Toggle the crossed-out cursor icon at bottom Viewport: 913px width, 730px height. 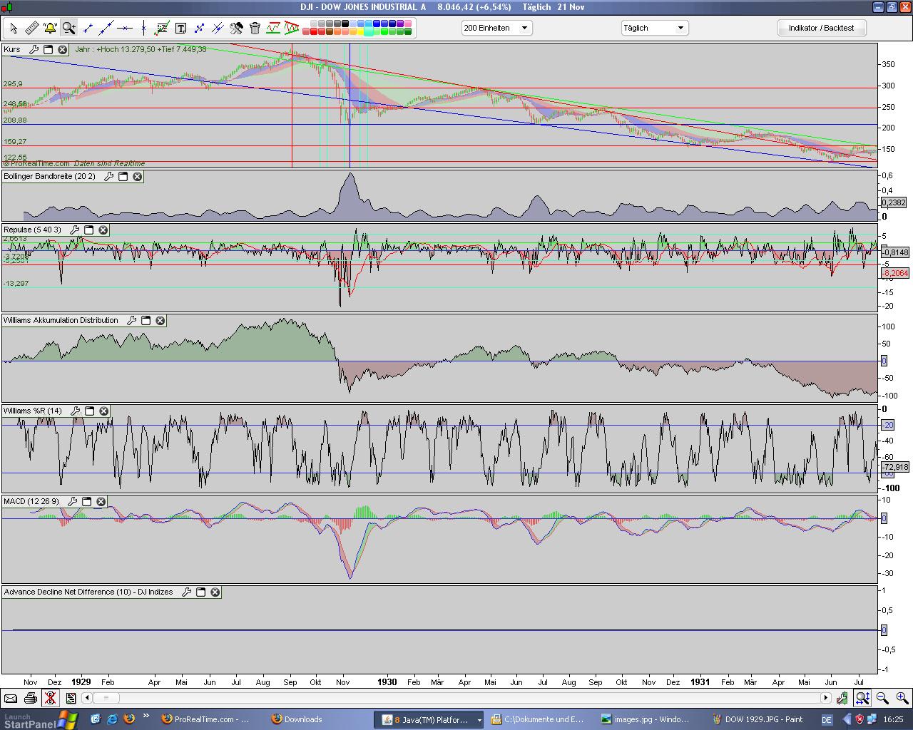point(50,698)
